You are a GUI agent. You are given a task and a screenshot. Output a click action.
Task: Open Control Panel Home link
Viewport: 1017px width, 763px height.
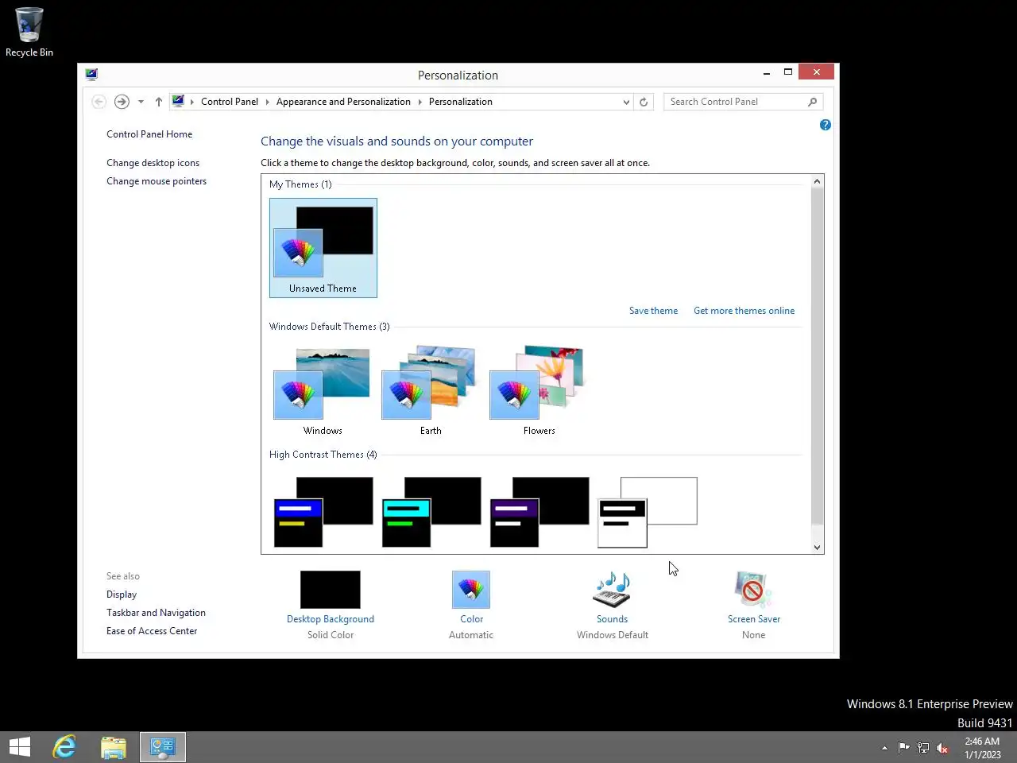pyautogui.click(x=149, y=134)
